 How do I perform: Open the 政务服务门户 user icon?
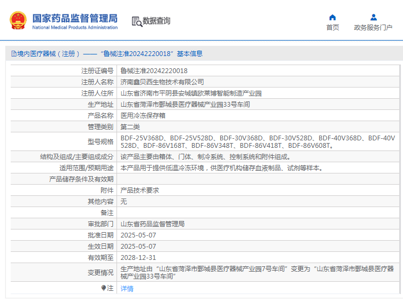pos(374,18)
